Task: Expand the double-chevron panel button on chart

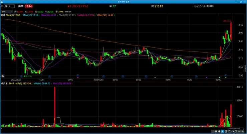Action: 3,76
